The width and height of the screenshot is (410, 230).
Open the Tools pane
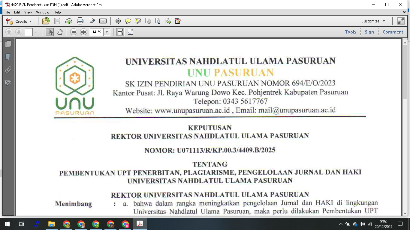pos(350,32)
